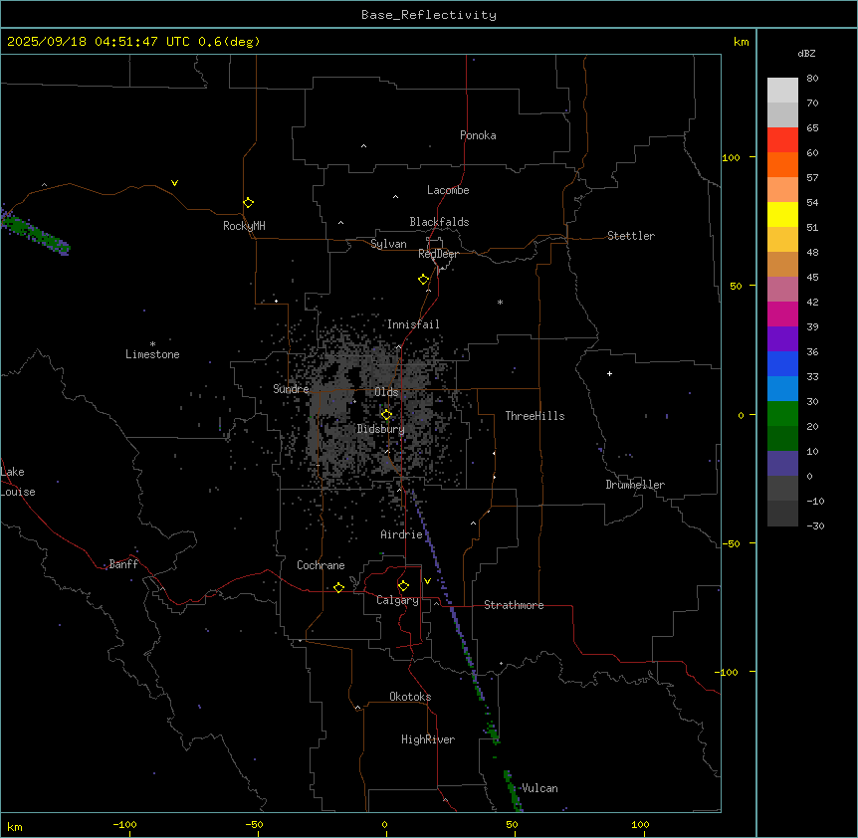Click the Base_Reflectivity title

click(x=428, y=15)
